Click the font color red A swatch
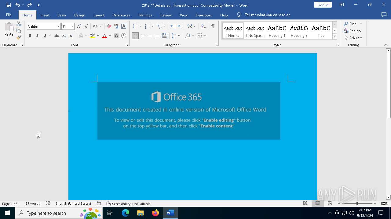Viewport: 391px width, 219px height. (x=104, y=36)
